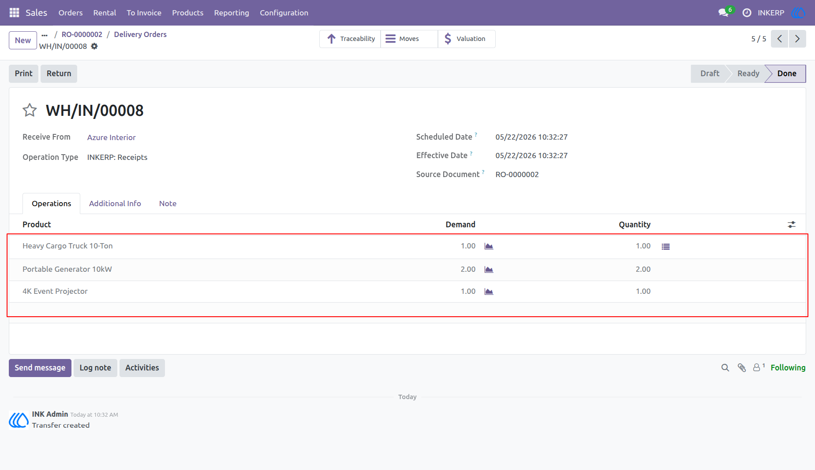This screenshot has width=815, height=470.
Task: Open the To Invoice menu
Action: click(144, 13)
